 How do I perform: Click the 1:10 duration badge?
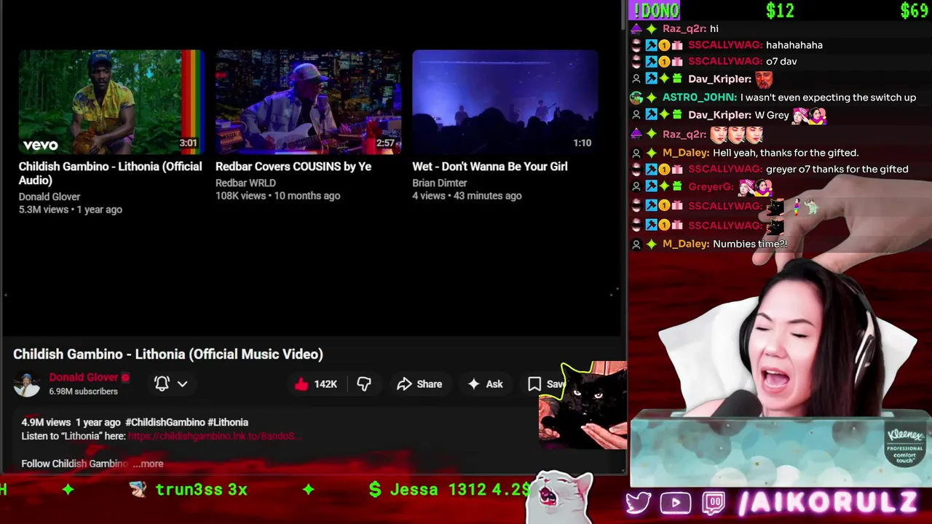point(582,143)
